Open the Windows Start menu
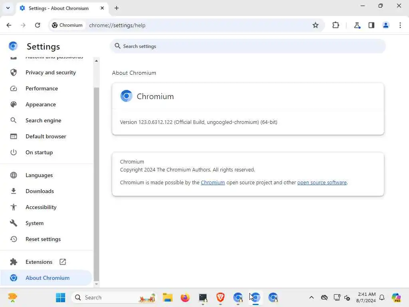 [61, 297]
